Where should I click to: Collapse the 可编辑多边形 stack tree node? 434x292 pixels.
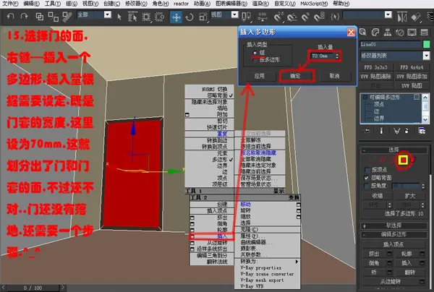tap(365, 98)
